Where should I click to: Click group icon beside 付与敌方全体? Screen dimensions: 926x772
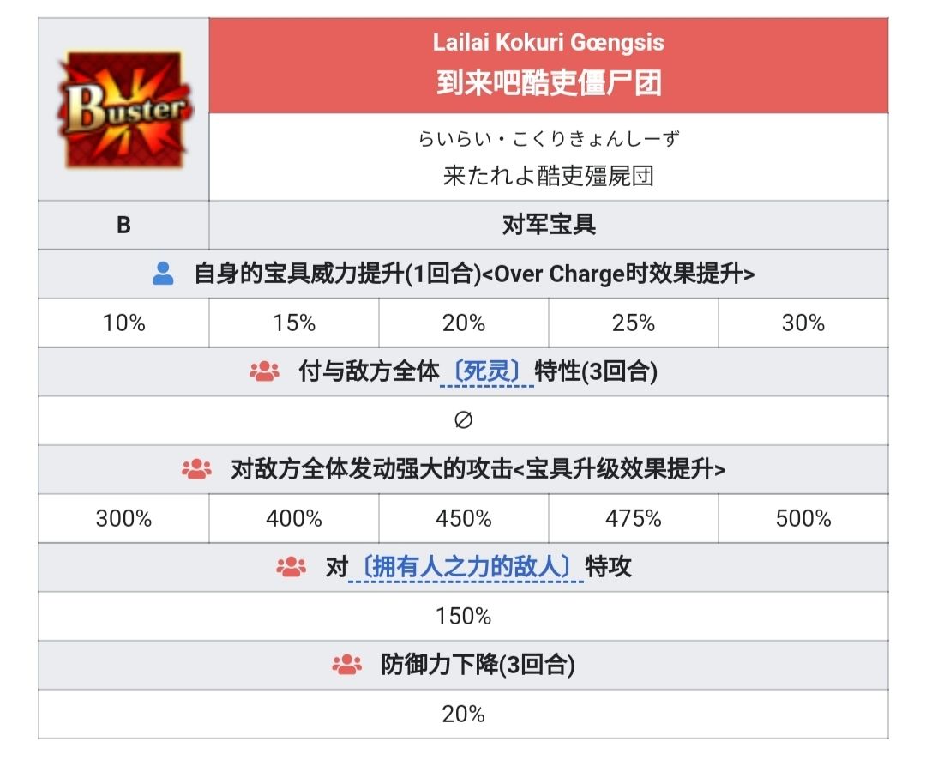tap(265, 371)
